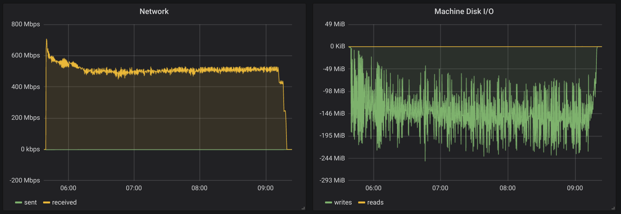
Task: Click the Network panel resize handle icon
Action: click(303, 208)
